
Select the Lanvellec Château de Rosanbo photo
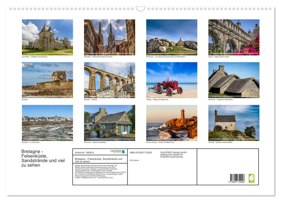tap(47, 37)
